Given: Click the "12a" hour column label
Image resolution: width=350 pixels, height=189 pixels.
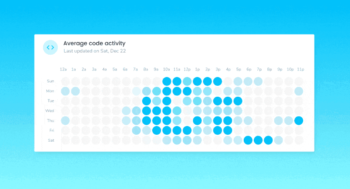Looking at the screenshot, I should [63, 69].
